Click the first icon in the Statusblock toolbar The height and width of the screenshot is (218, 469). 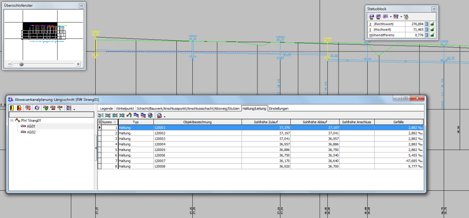click(x=371, y=16)
